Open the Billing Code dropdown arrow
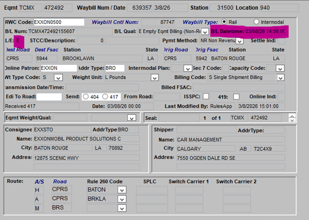 click(x=280, y=78)
